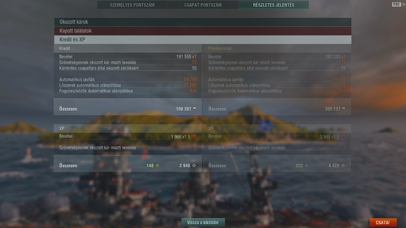Image resolution: width=406 pixels, height=228 pixels.
Task: Click the red star bonus icon next to 1 966
Action: (x=194, y=137)
